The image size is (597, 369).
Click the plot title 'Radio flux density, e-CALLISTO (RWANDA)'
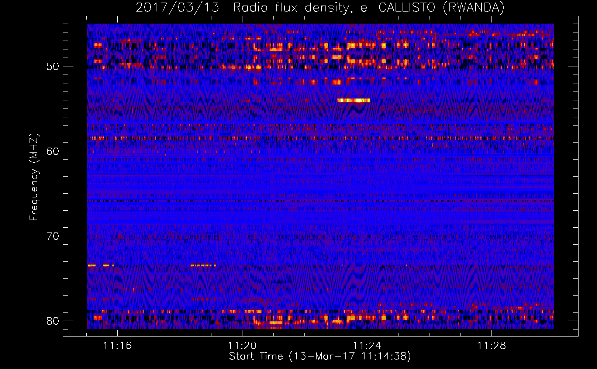point(369,8)
